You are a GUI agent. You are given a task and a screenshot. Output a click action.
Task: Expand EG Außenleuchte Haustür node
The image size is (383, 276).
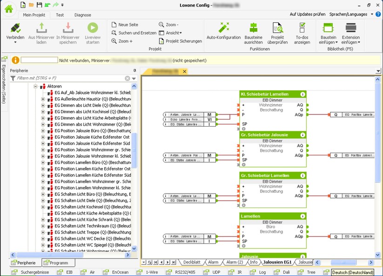(43, 99)
